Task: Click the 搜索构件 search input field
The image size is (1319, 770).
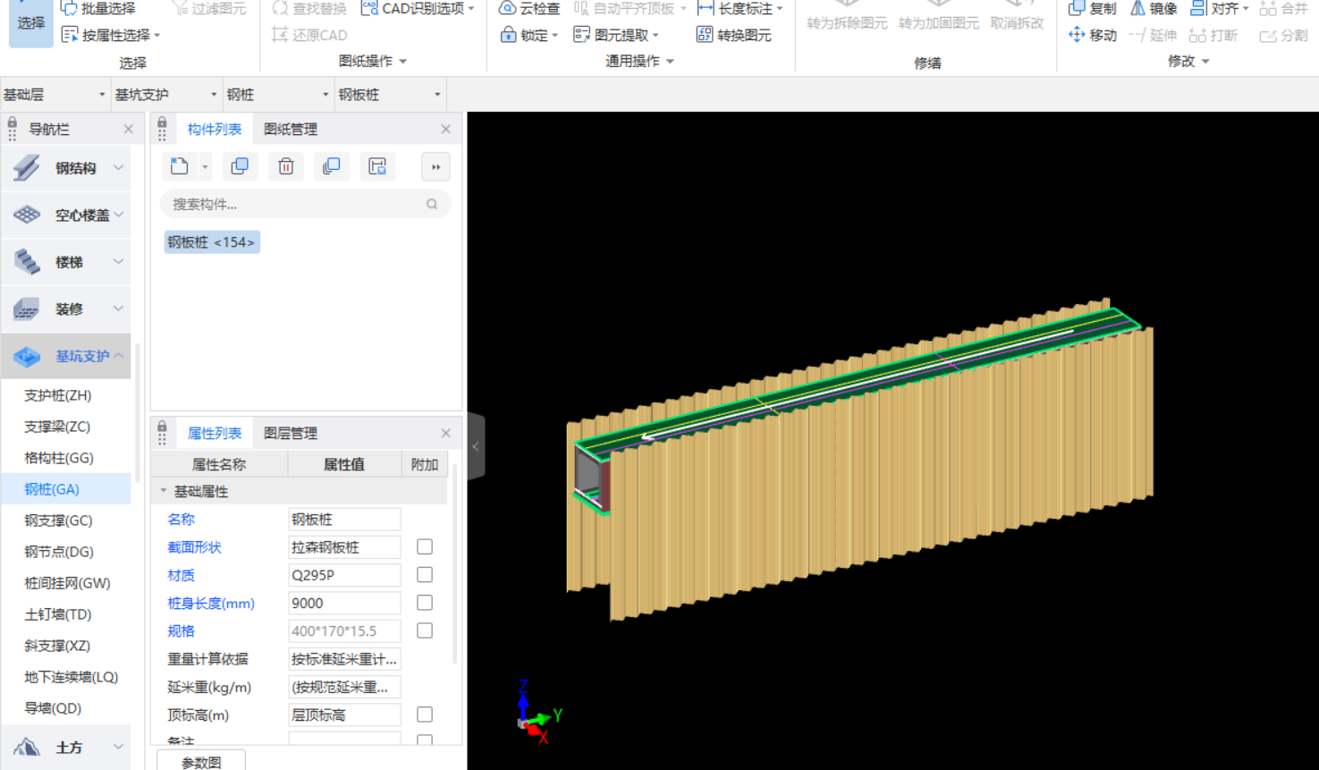Action: click(304, 204)
